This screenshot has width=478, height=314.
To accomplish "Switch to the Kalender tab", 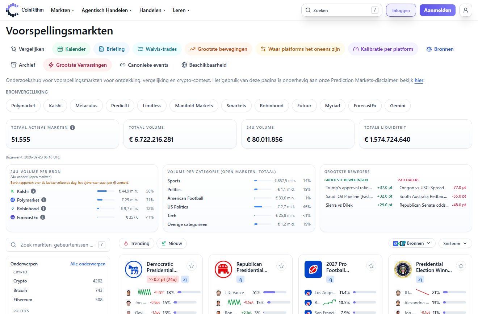I will 71,49.
